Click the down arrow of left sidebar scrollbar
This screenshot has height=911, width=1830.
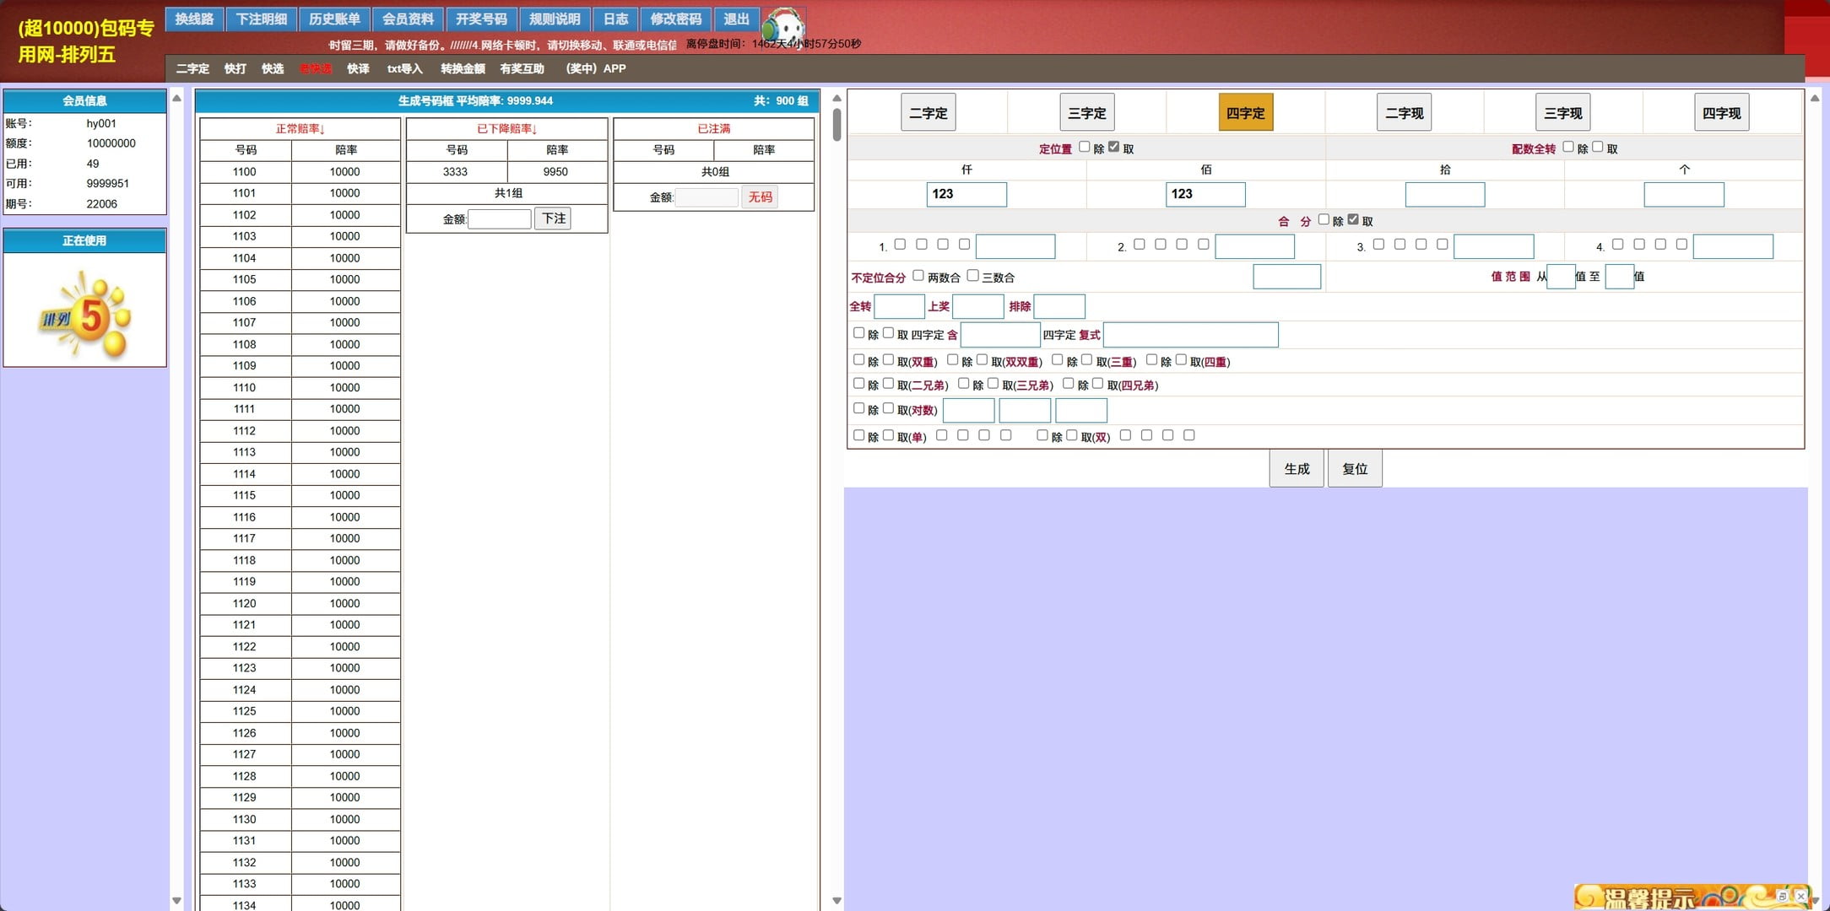point(176,900)
